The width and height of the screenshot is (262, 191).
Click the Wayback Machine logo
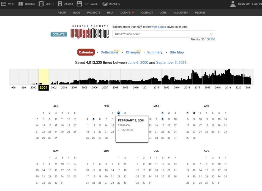pos(89,32)
